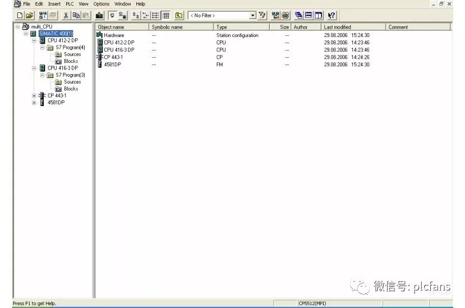Image resolution: width=465 pixels, height=308 pixels.
Task: Click the New Project toolbar icon
Action: point(20,16)
